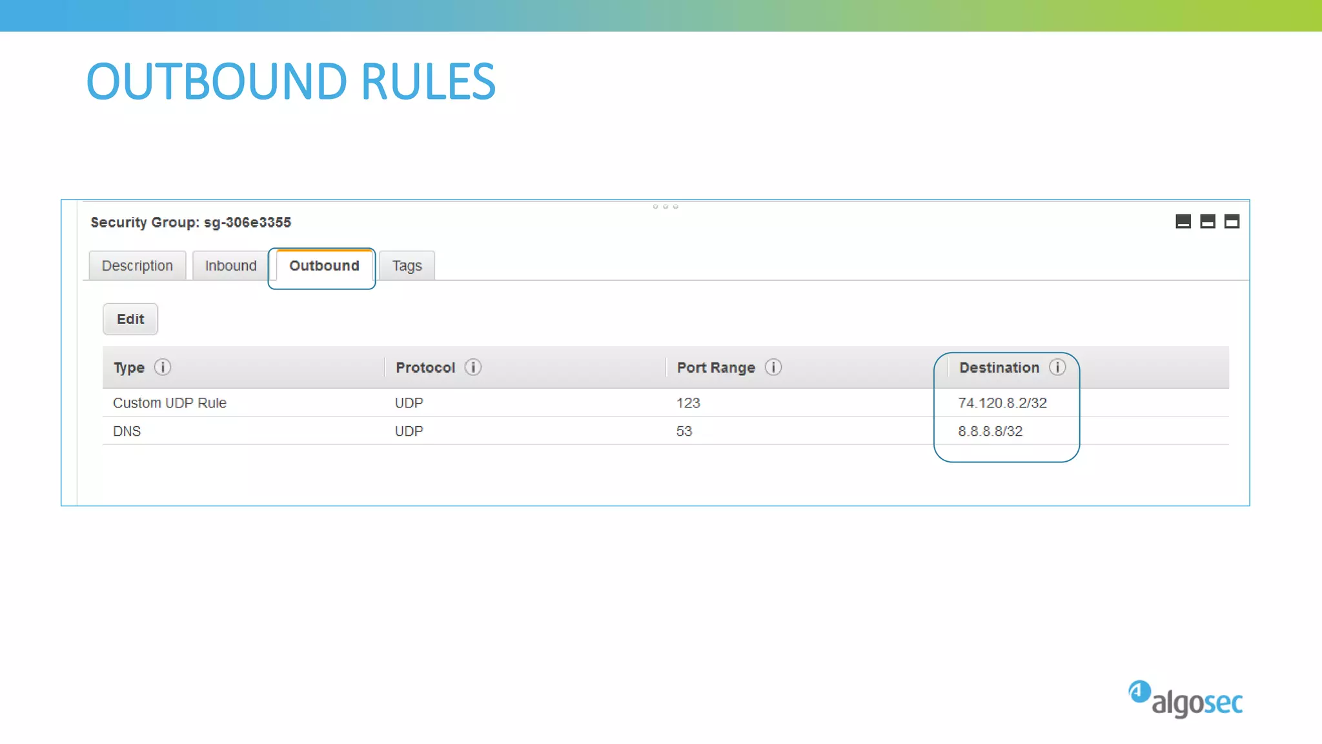Click destination 74.120.8.2/32
This screenshot has width=1322, height=744.
pos(1002,403)
